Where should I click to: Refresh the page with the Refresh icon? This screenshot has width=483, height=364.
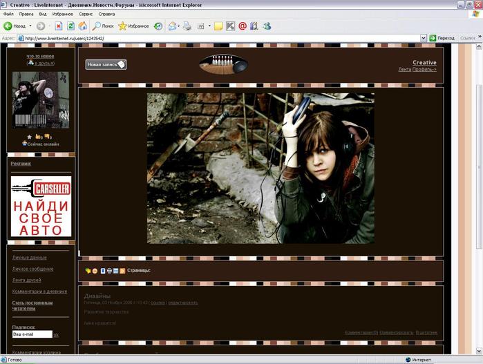click(x=70, y=26)
